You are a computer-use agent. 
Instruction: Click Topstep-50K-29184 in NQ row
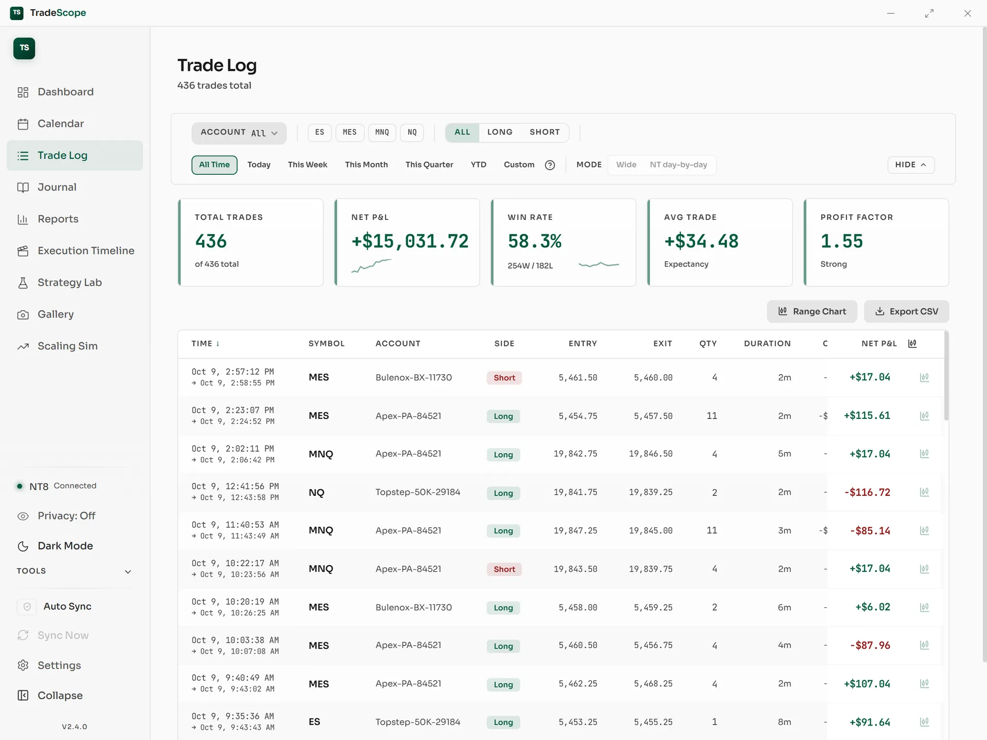[x=417, y=492]
